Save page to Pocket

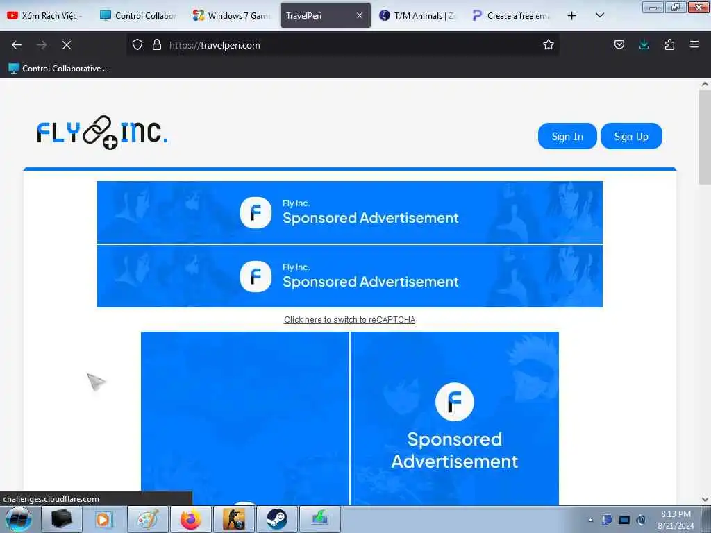[619, 44]
